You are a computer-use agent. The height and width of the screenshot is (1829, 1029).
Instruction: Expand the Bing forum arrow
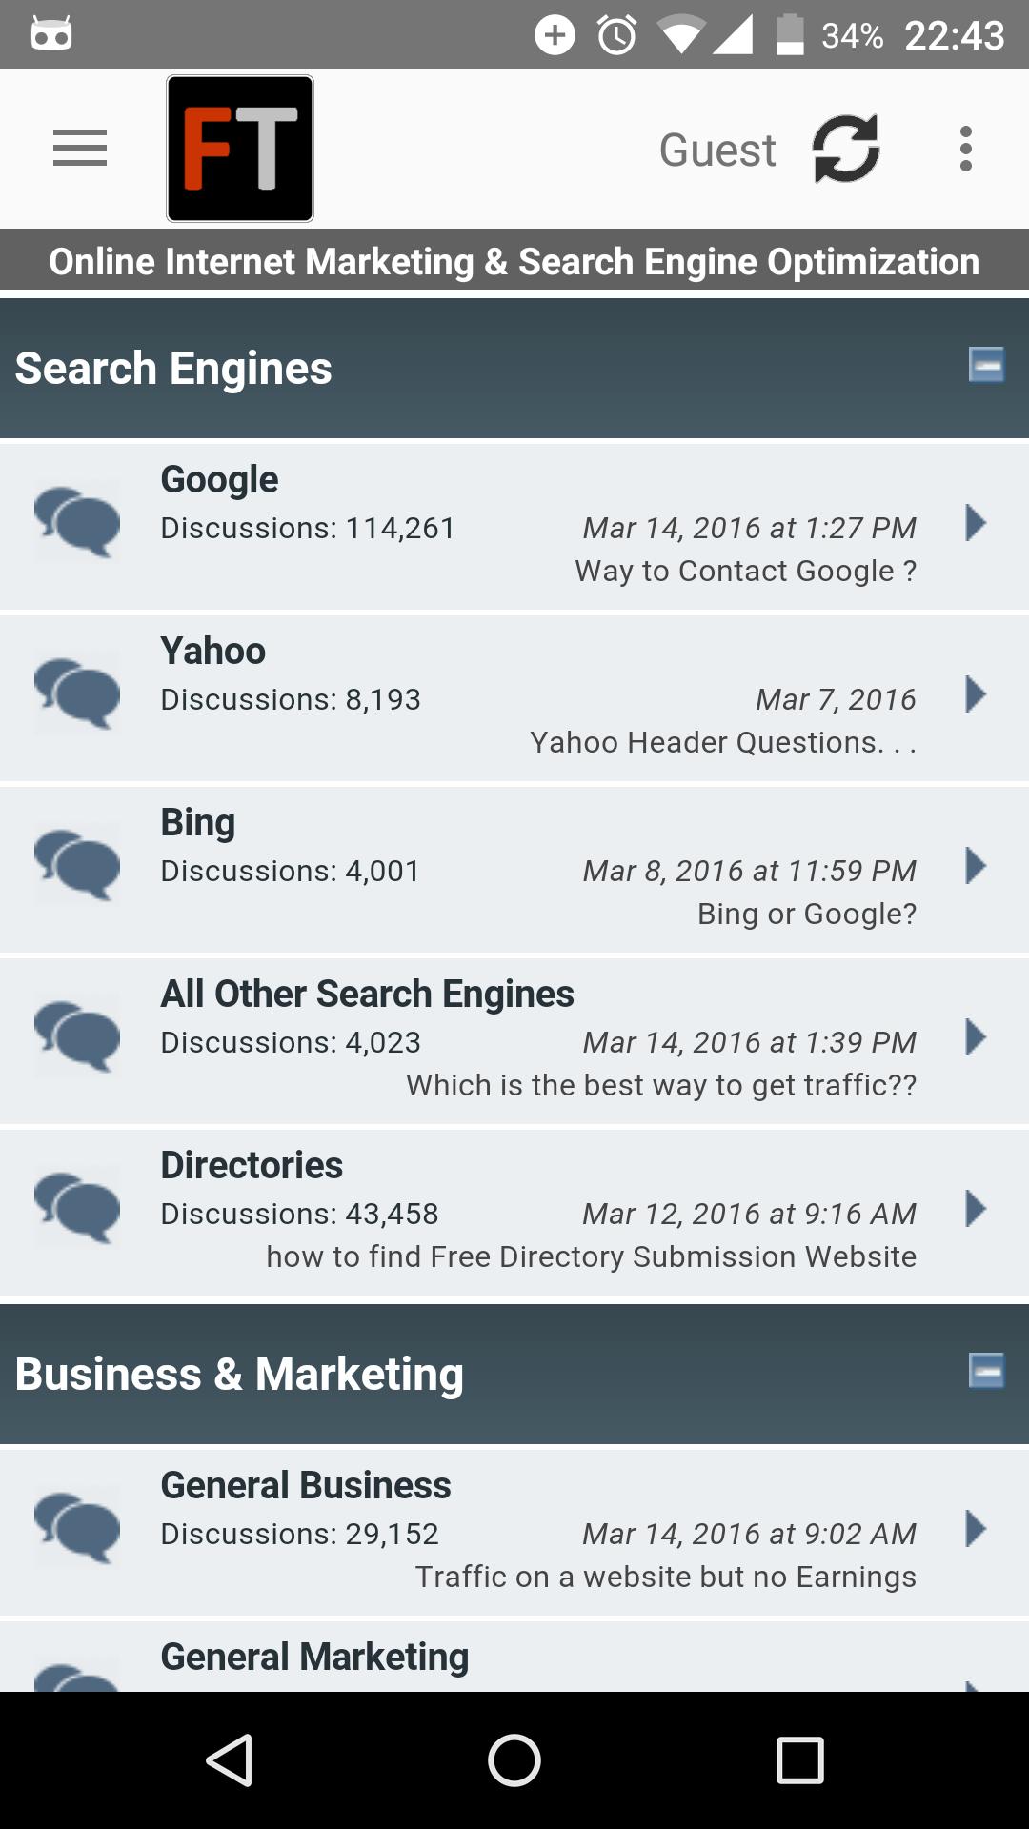pos(975,866)
